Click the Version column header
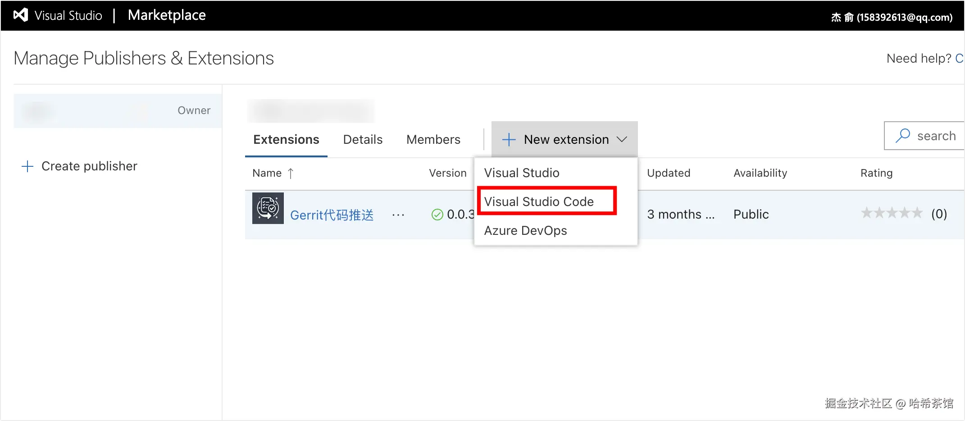Image resolution: width=965 pixels, height=421 pixels. tap(448, 173)
